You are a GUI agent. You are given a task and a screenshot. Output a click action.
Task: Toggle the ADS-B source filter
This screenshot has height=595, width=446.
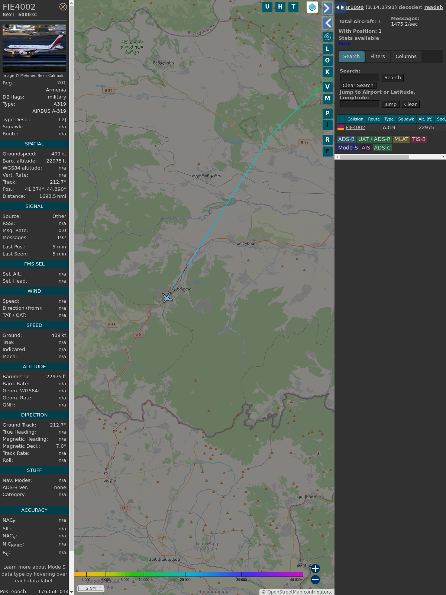click(x=346, y=139)
